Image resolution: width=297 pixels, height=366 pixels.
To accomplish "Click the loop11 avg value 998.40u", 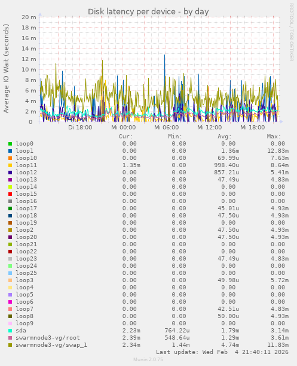I will tap(226, 165).
